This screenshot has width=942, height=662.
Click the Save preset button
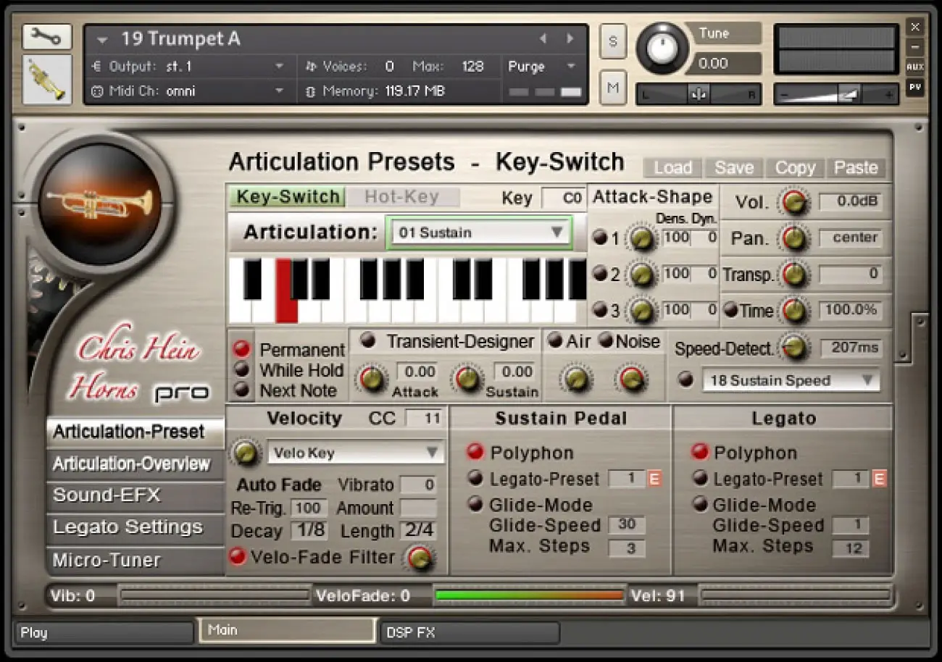pos(734,168)
